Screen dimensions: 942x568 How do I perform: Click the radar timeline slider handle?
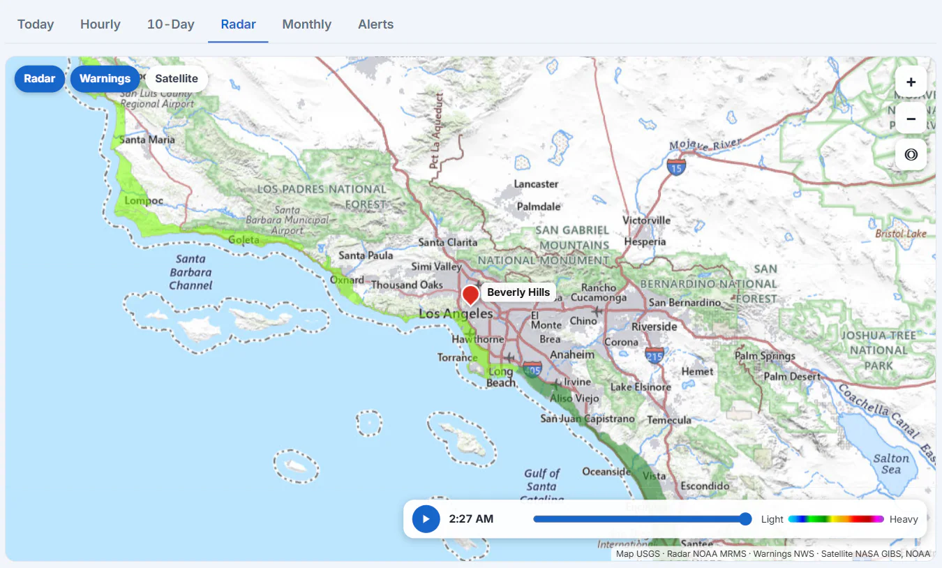(745, 519)
